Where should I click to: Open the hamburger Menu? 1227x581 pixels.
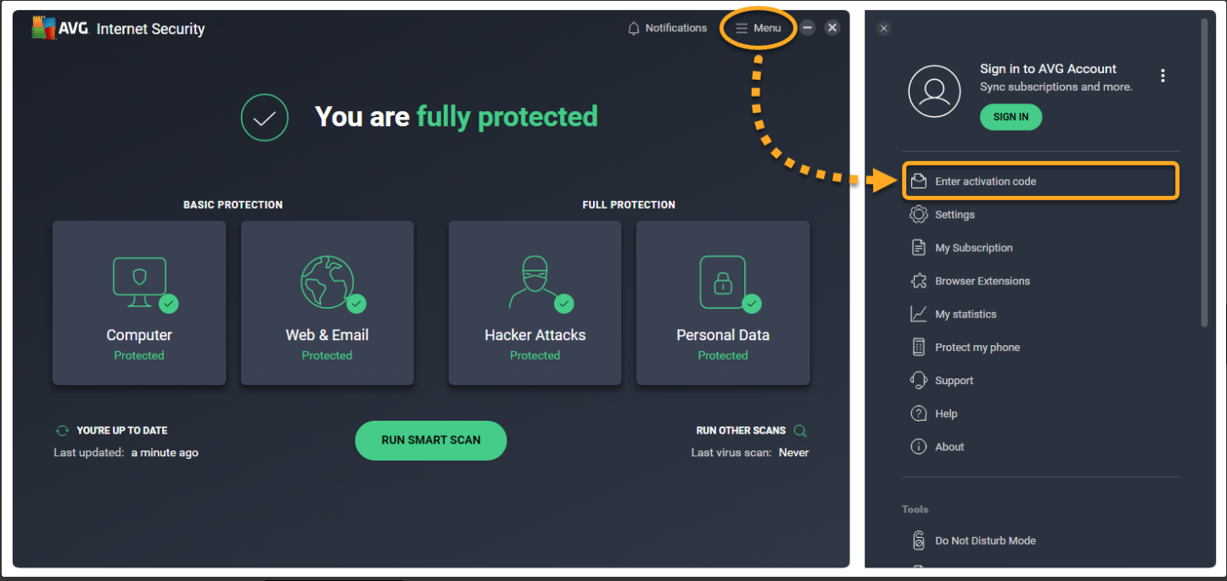758,28
